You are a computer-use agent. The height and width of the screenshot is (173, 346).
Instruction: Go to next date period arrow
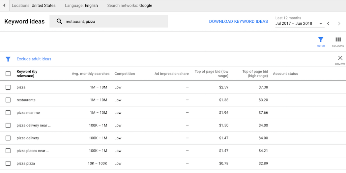pyautogui.click(x=339, y=24)
